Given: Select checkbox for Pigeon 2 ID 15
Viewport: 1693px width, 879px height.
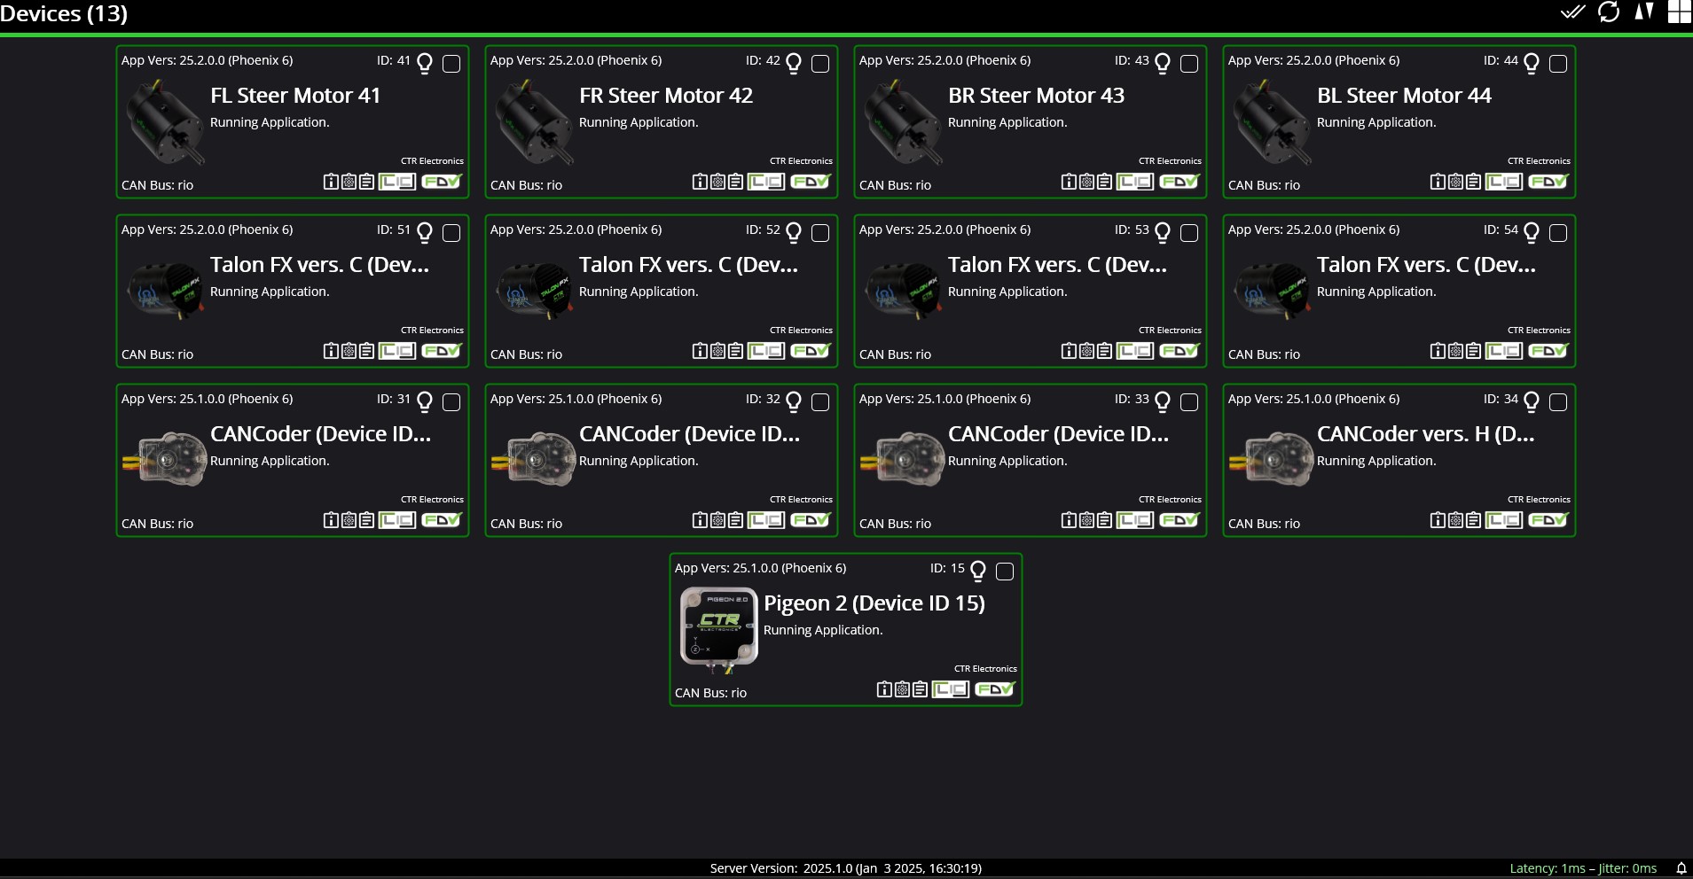Looking at the screenshot, I should pyautogui.click(x=1005, y=572).
